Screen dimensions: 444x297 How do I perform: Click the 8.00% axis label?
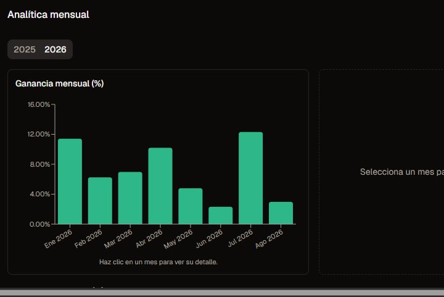[40, 164]
